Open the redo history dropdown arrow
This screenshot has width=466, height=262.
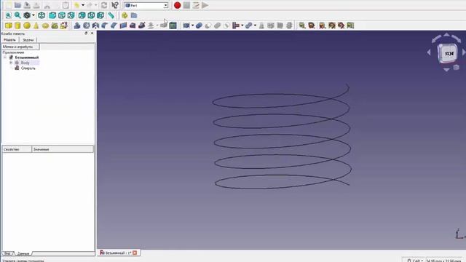[x=95, y=5]
